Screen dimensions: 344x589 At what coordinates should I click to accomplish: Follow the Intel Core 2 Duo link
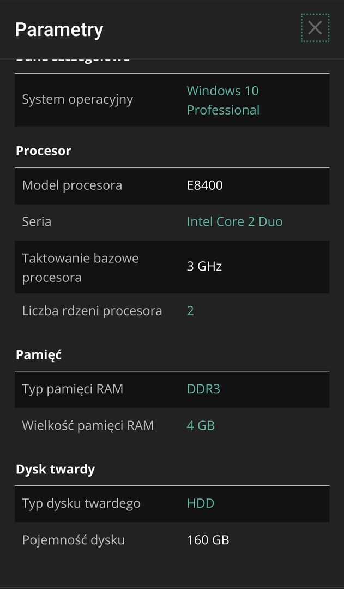[x=235, y=221]
